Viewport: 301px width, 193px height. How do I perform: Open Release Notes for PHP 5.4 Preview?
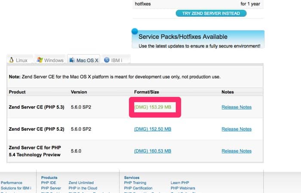[236, 151]
